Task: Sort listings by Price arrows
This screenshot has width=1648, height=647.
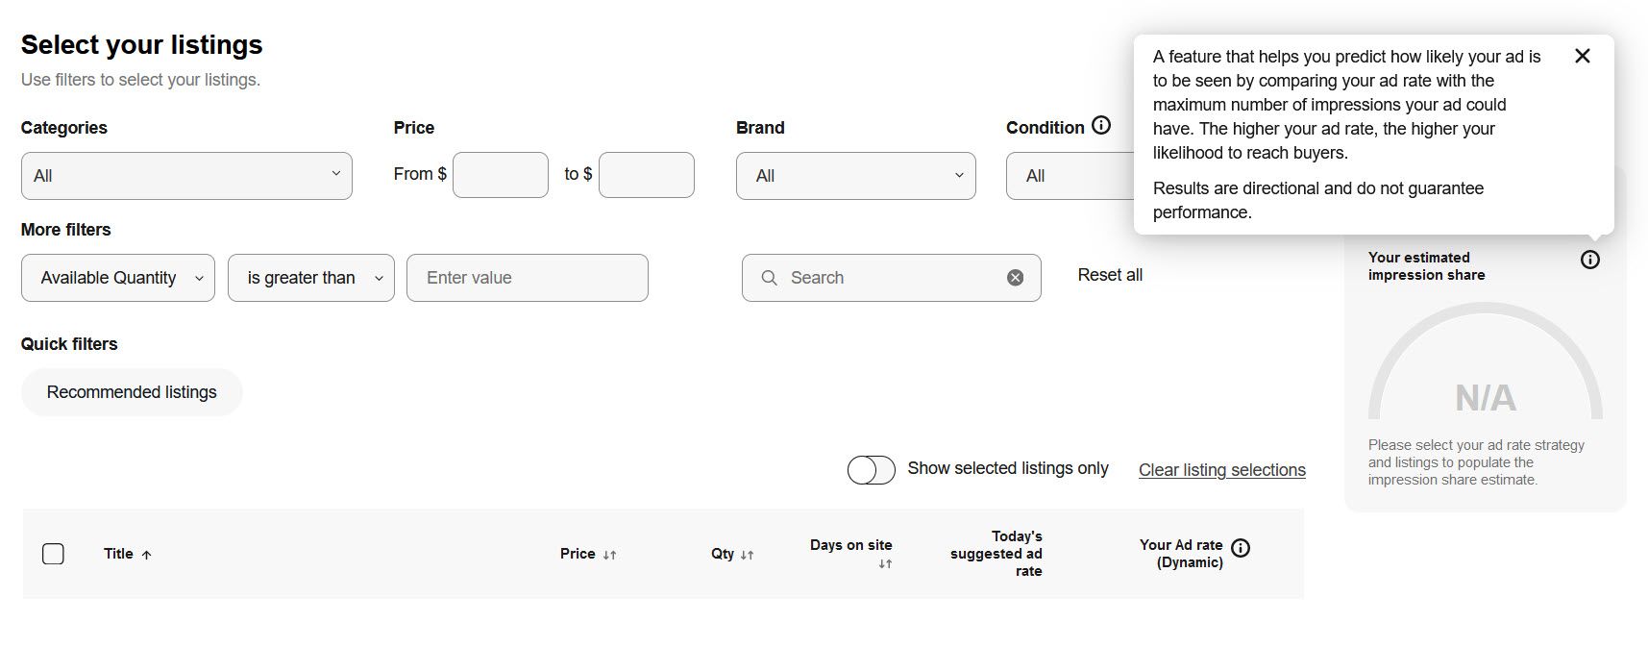Action: pyautogui.click(x=609, y=555)
